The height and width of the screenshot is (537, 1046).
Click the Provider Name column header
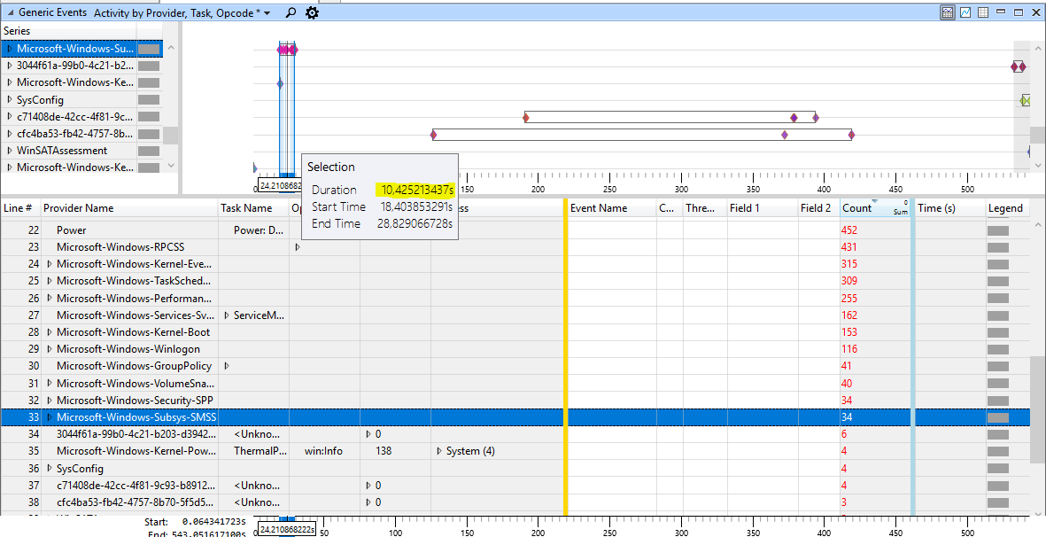click(78, 208)
